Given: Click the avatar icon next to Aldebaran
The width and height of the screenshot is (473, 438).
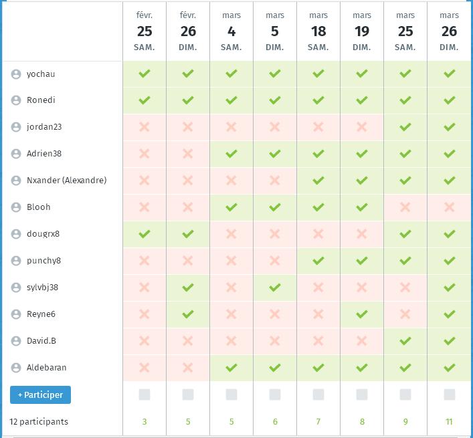Looking at the screenshot, I should point(16,368).
